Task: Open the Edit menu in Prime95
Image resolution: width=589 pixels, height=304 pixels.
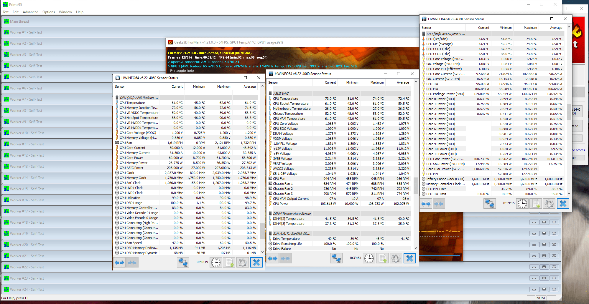Action: (16, 12)
